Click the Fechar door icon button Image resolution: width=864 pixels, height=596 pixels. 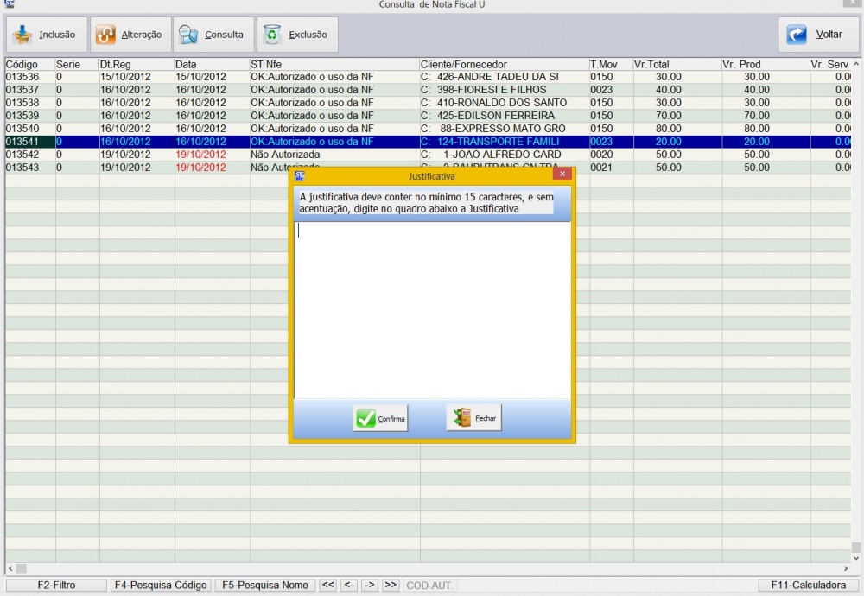click(462, 418)
